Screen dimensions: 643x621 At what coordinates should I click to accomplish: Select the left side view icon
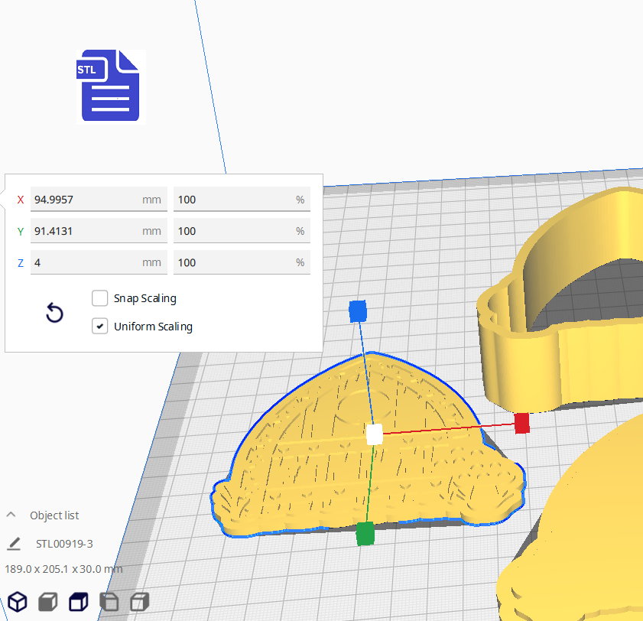[109, 602]
